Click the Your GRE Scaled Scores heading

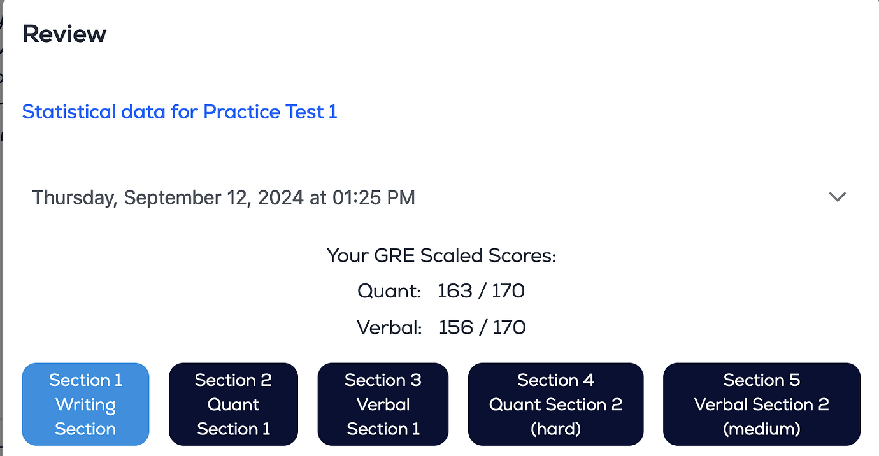click(441, 255)
